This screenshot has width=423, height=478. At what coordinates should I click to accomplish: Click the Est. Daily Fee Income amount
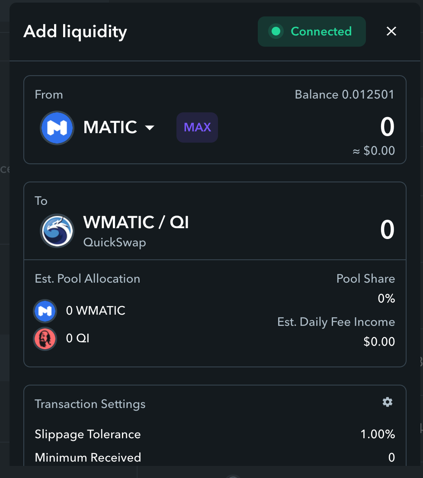[x=379, y=342]
